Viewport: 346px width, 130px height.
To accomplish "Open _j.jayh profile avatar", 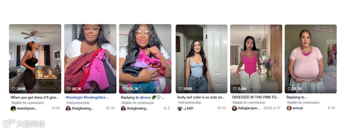I will pyautogui.click(x=180, y=108).
